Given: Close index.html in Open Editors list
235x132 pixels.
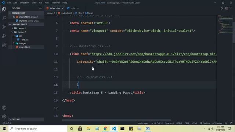Looking at the screenshot, I should (14, 17).
